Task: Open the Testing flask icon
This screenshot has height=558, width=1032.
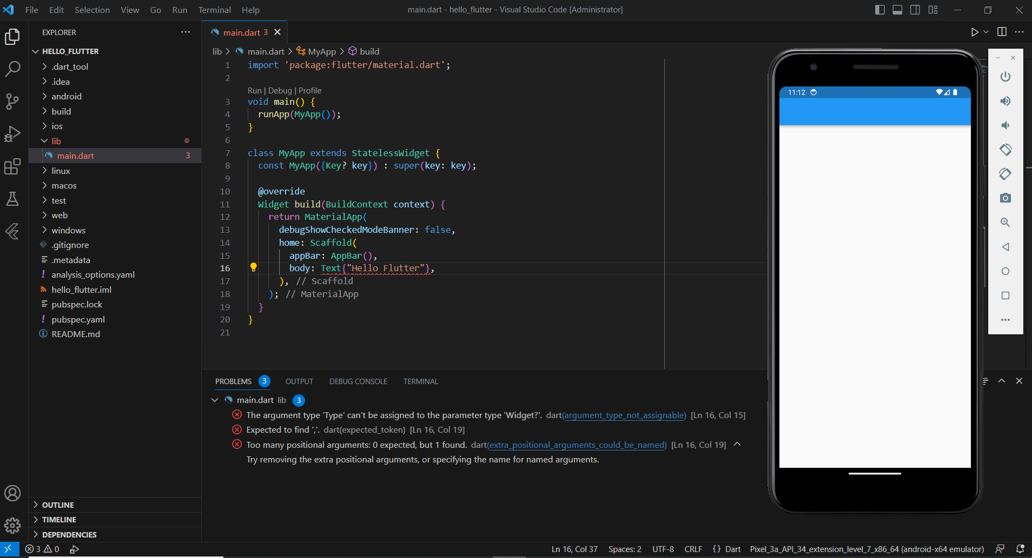Action: [x=12, y=199]
